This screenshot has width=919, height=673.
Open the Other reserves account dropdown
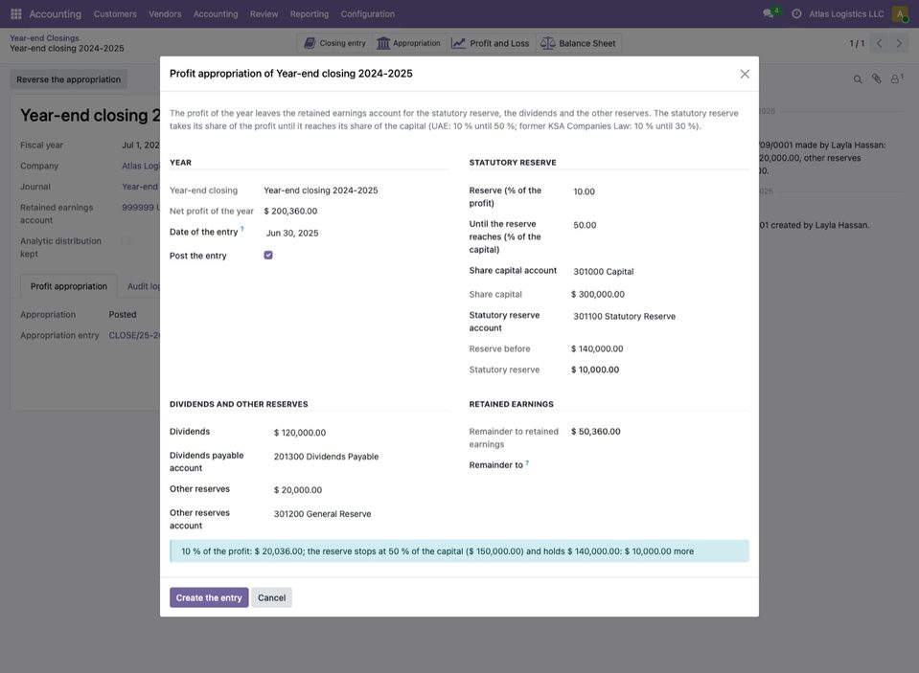point(360,514)
